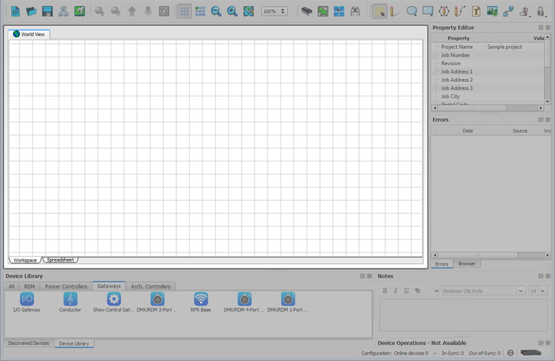Click the binoculars search icon
The width and height of the screenshot is (555, 361).
[355, 11]
